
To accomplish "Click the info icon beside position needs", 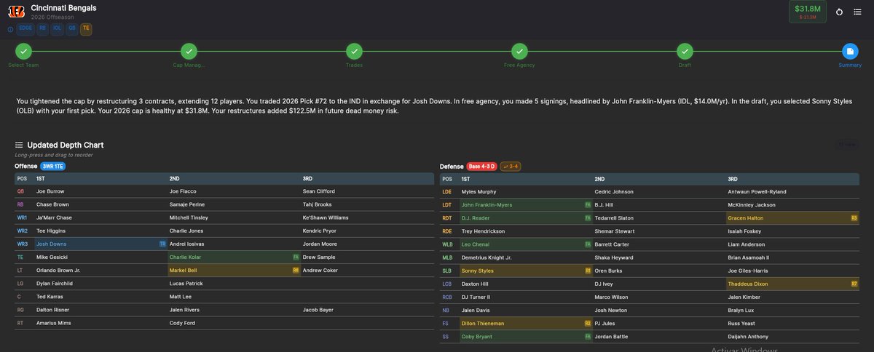I will 10,29.
